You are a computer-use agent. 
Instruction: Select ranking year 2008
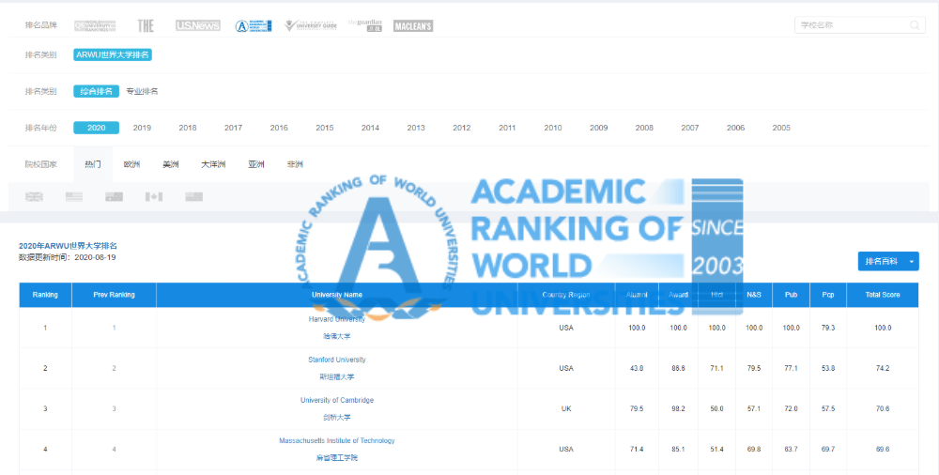(x=644, y=128)
